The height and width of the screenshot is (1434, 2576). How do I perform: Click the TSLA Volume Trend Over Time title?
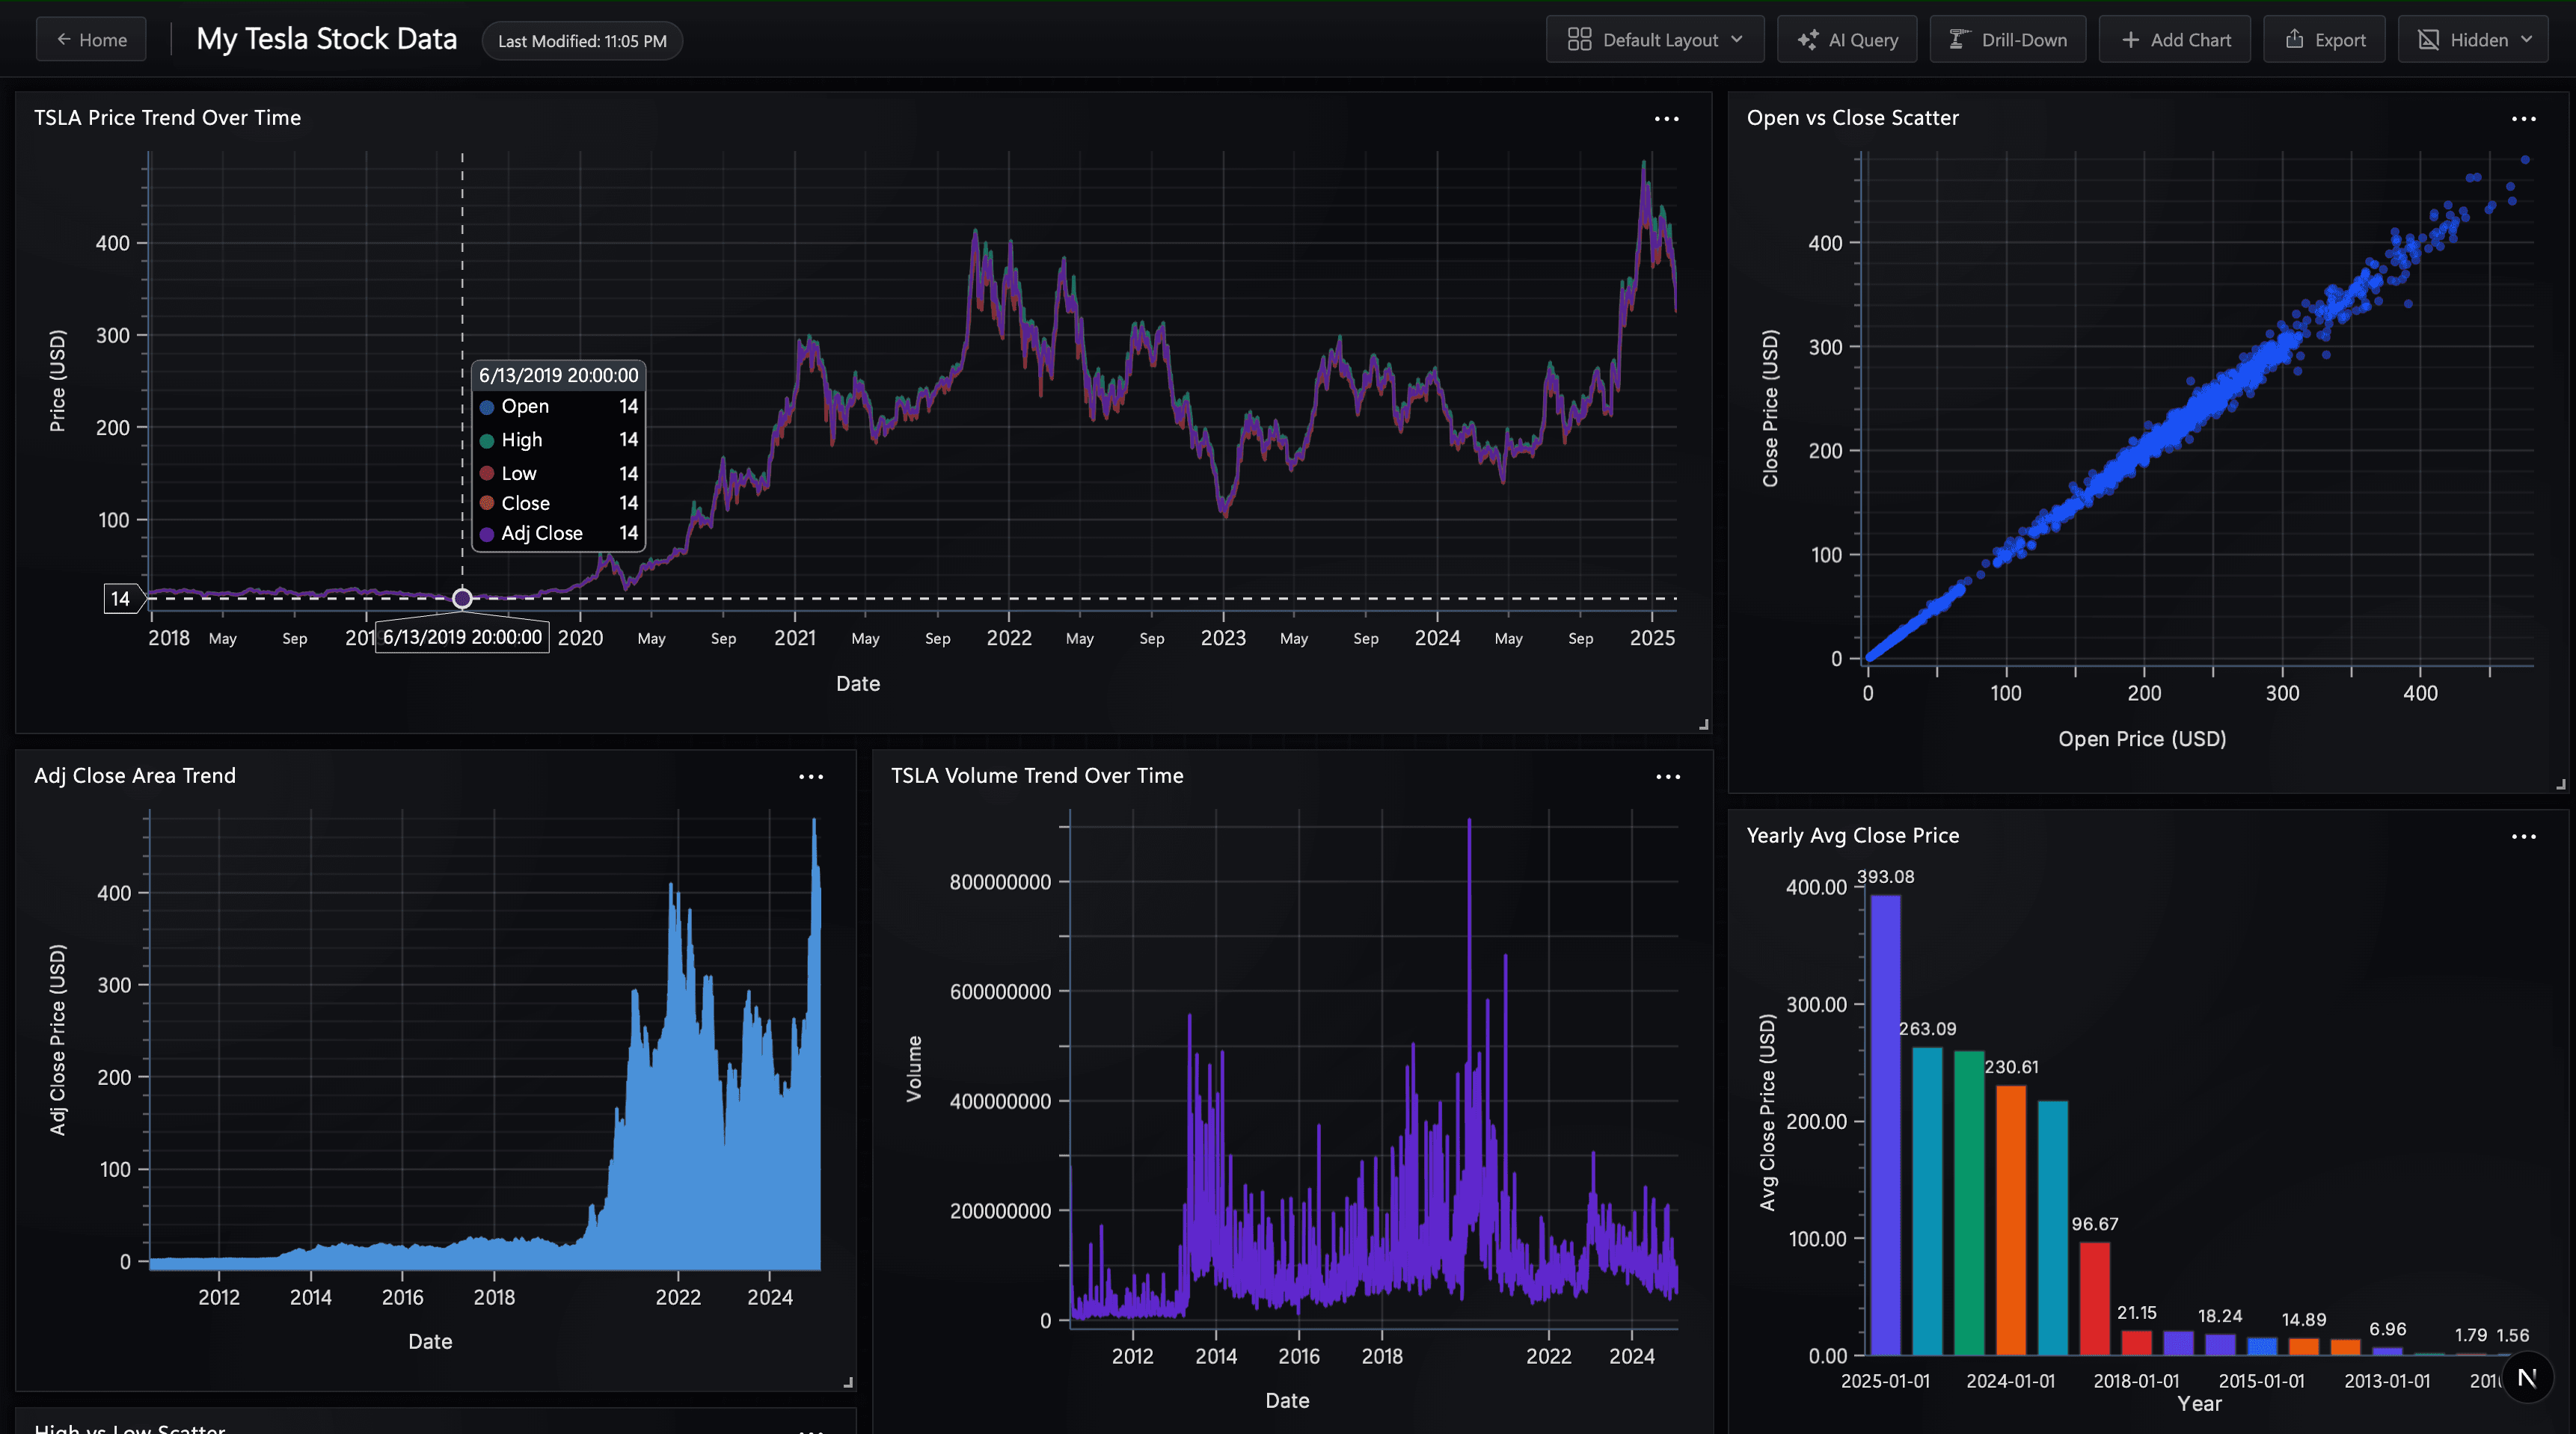pyautogui.click(x=1037, y=775)
